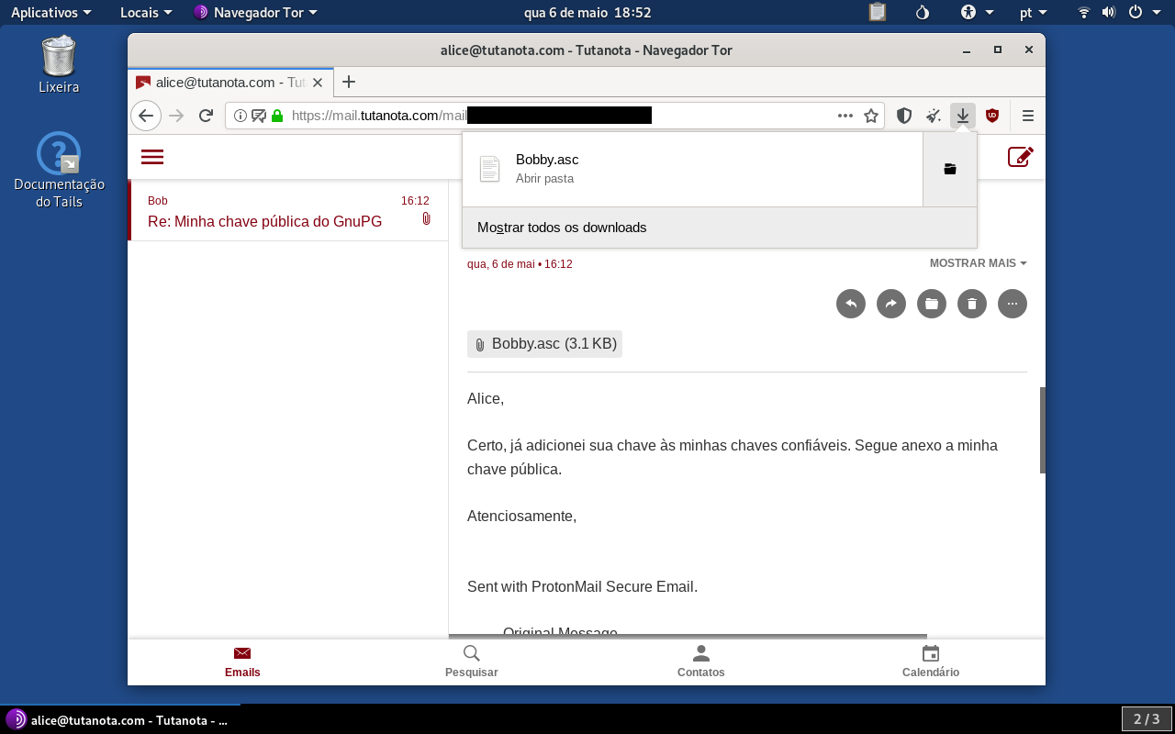Open the clock and calendar at top bar
The image size is (1175, 734).
(x=587, y=13)
